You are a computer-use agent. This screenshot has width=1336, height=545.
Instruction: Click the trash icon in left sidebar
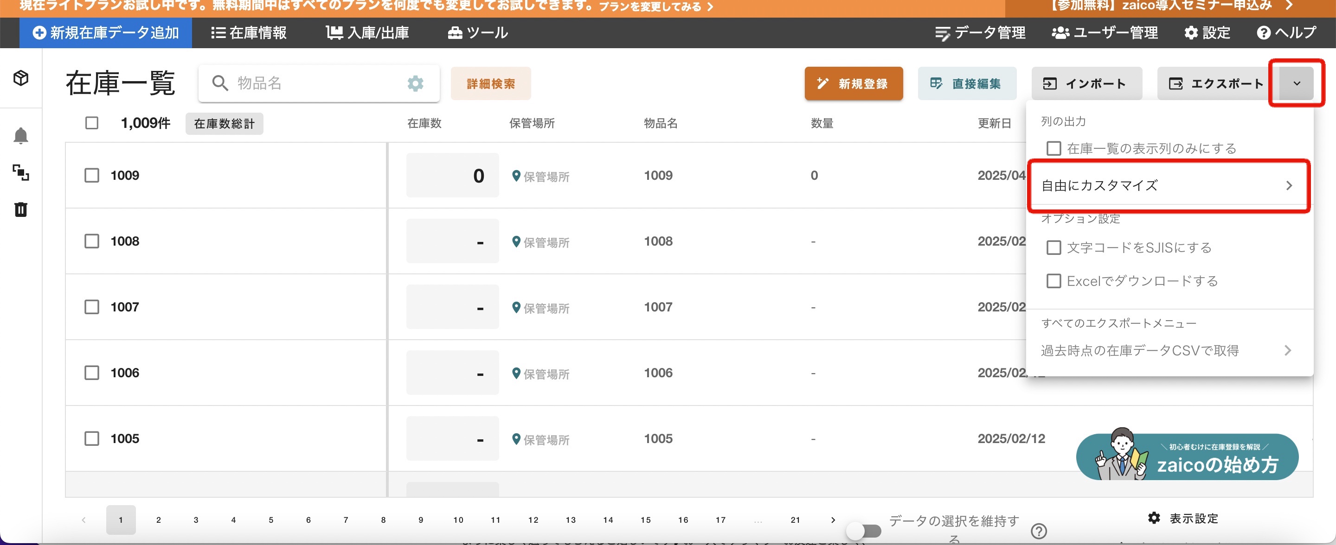[21, 209]
